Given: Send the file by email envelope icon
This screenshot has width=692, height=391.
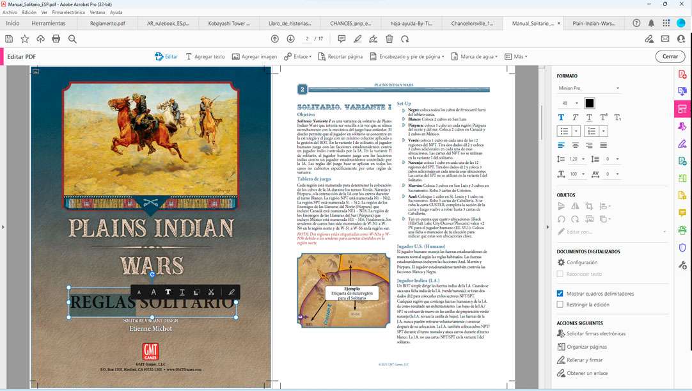Looking at the screenshot, I should (x=665, y=39).
